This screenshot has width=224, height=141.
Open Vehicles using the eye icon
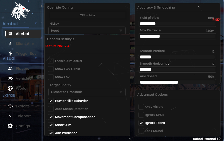click(10, 79)
